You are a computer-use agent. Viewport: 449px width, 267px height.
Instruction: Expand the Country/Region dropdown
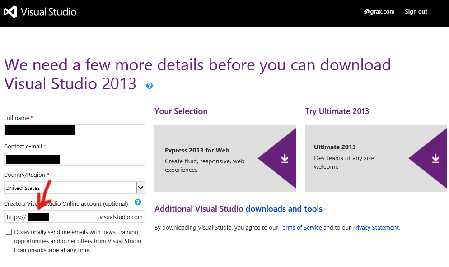point(140,188)
